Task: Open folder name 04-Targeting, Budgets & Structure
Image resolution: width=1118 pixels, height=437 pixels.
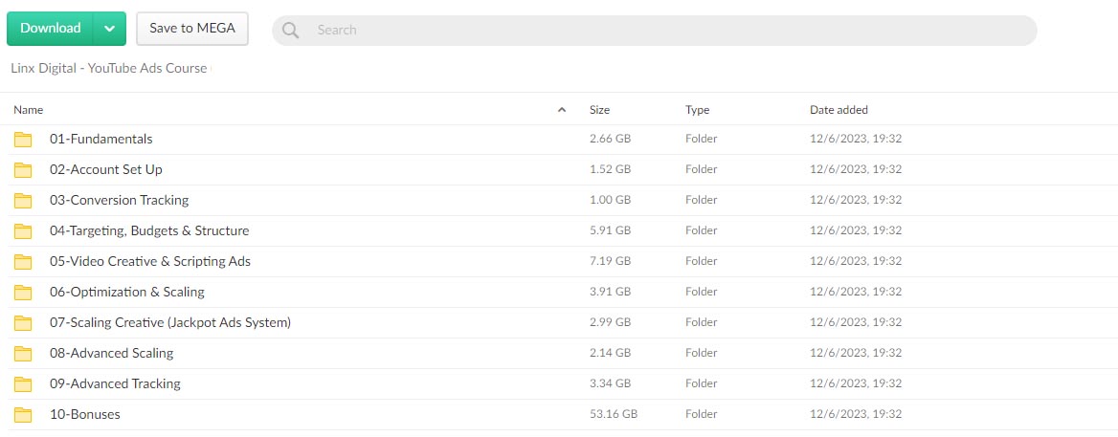Action: [x=149, y=230]
